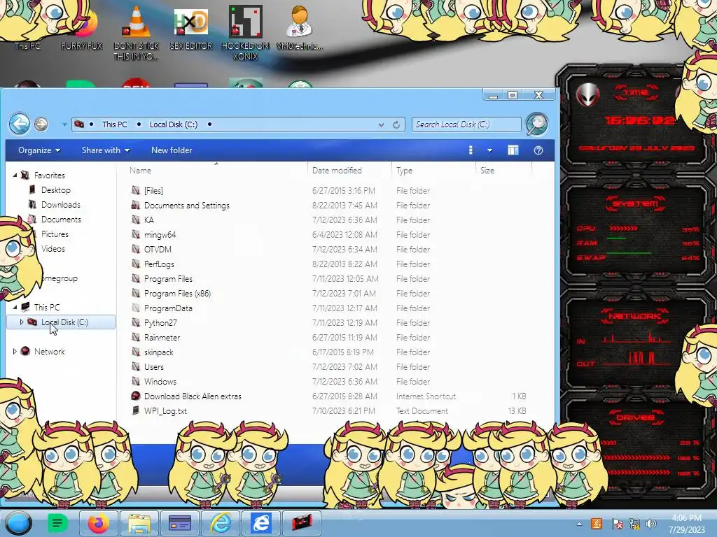
Task: Sort by the Date modified column
Action: click(x=337, y=171)
